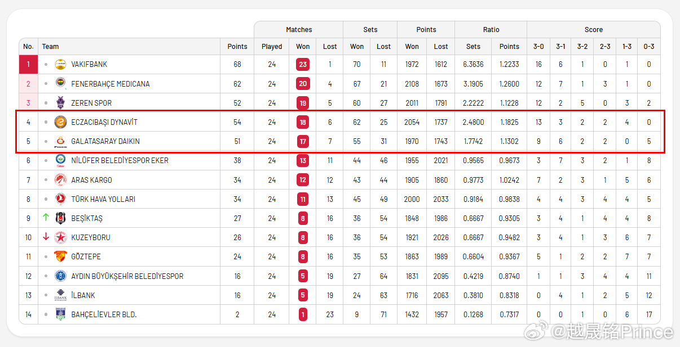Click the Galatasaray Daikin club logo
Viewport: 680px width, 347px height.
60,141
